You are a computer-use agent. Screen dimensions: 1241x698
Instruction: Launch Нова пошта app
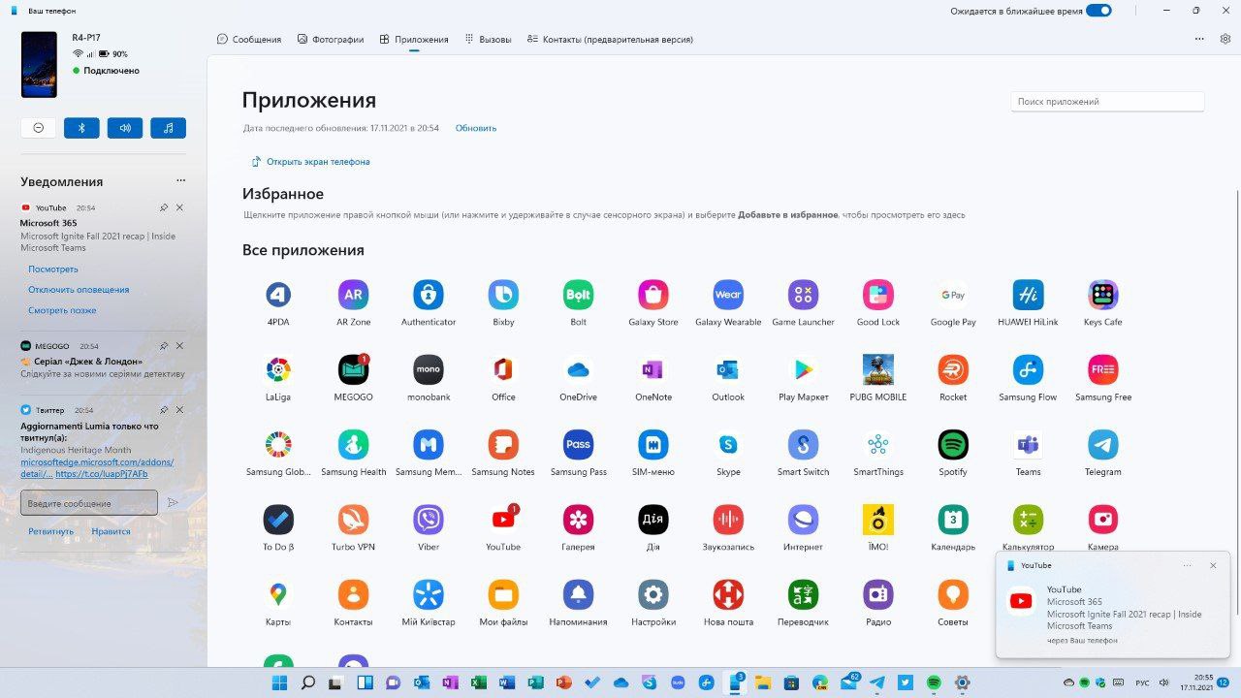728,594
